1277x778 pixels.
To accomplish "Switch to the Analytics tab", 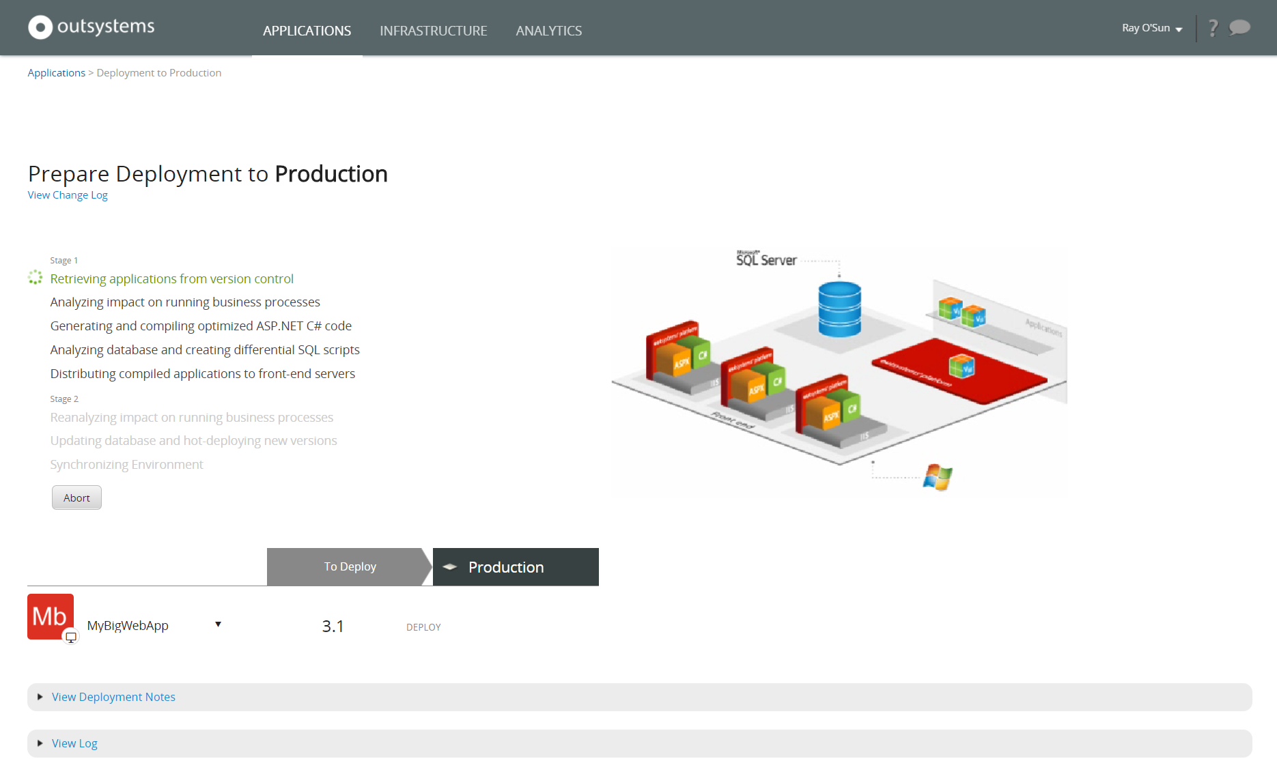I will tap(548, 31).
